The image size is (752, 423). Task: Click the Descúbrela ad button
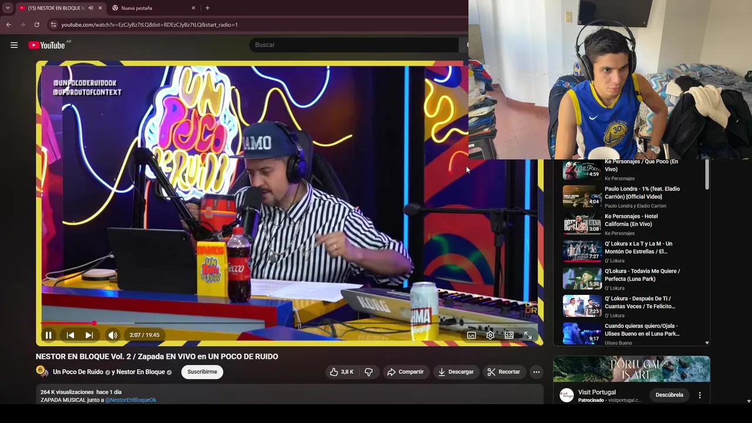click(x=669, y=395)
